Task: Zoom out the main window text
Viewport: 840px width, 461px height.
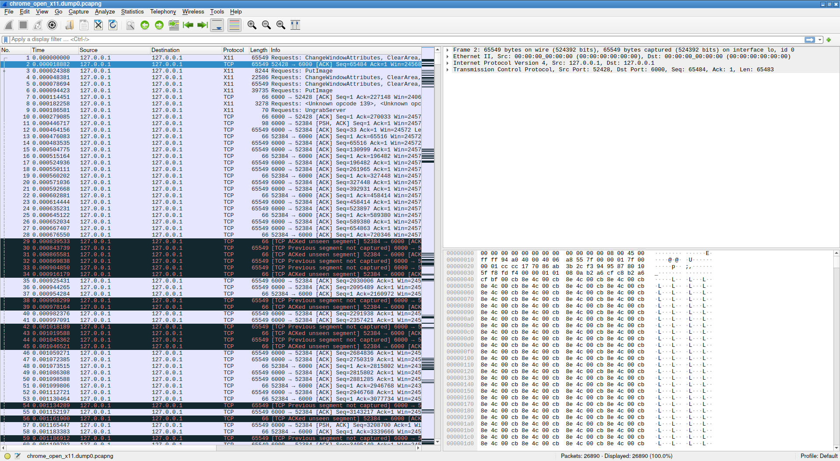Action: click(266, 25)
